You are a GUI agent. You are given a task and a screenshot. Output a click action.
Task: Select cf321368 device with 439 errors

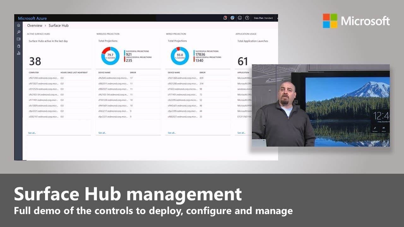pyautogui.click(x=198, y=78)
